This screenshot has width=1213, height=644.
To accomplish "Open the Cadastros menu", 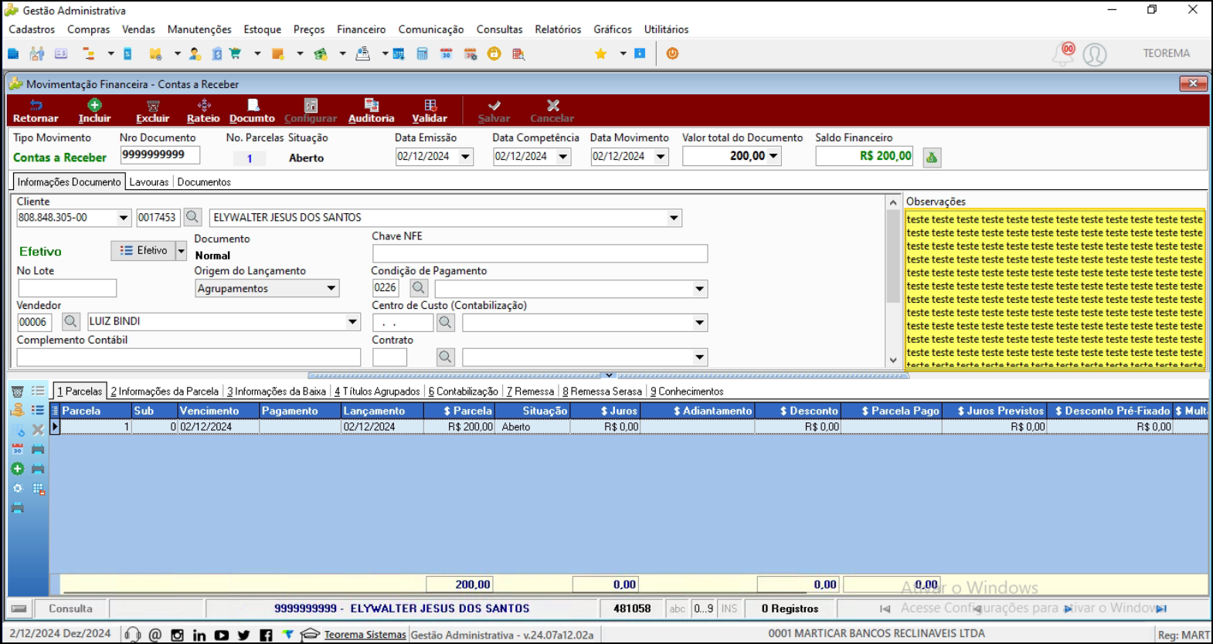I will point(32,29).
